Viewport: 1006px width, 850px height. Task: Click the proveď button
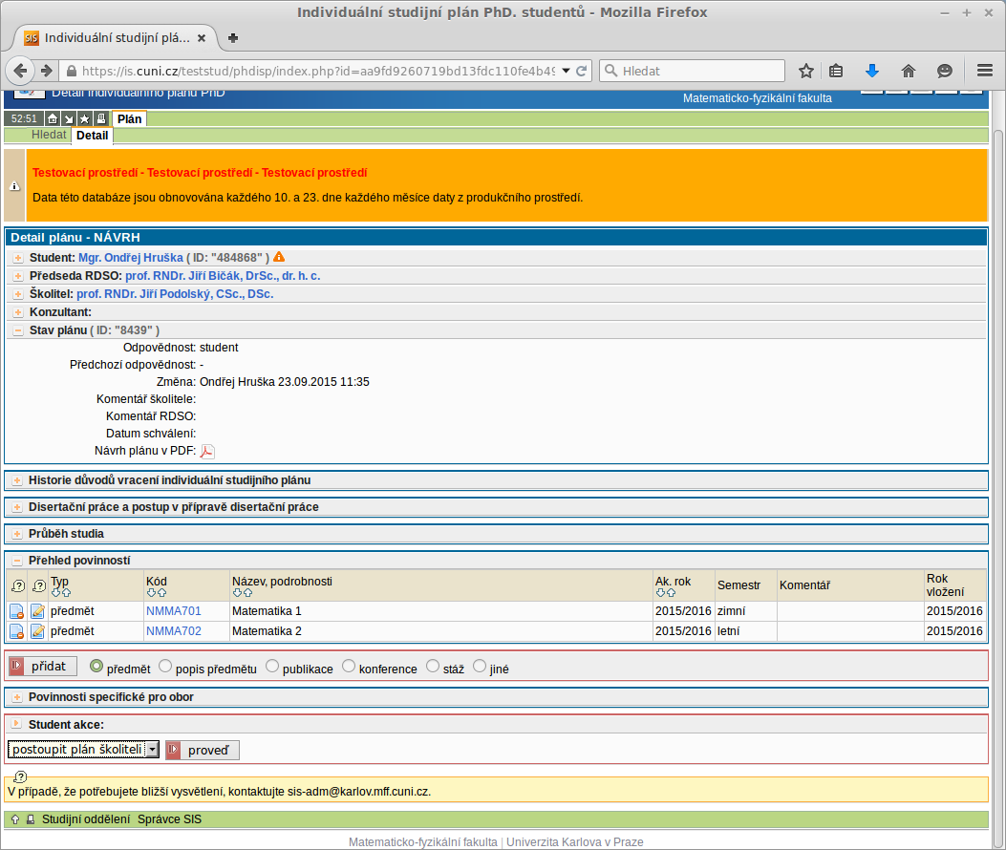[203, 750]
